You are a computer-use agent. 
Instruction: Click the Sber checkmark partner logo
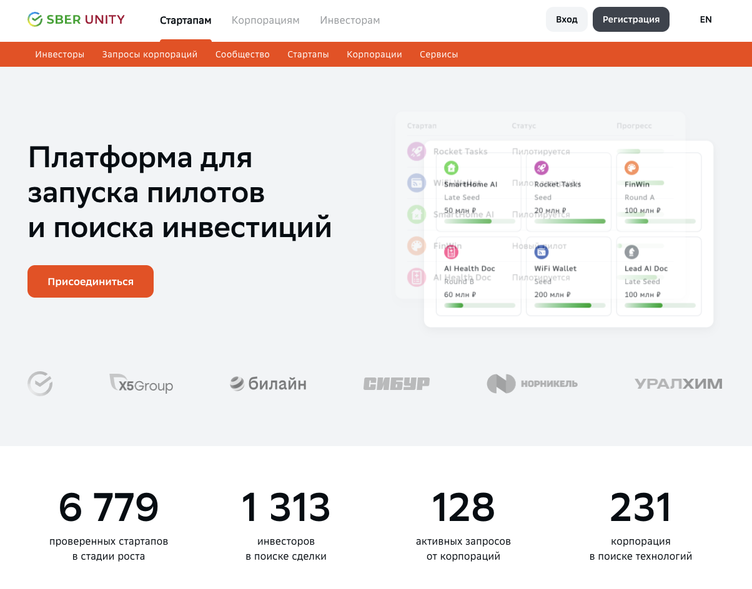pos(40,384)
